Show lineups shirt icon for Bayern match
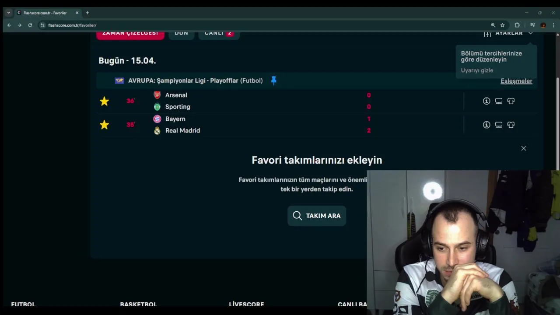560x315 pixels. point(511,125)
